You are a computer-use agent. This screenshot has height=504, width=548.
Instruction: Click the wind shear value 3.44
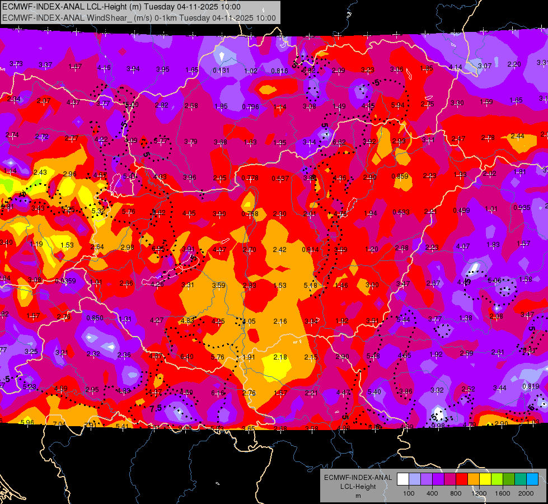[x=500, y=388]
